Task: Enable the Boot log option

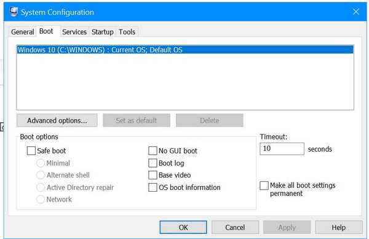Action: coord(153,163)
